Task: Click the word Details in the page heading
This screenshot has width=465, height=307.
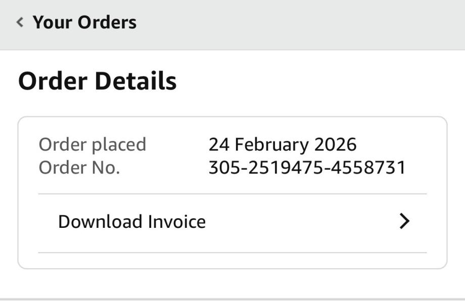Action: tap(136, 81)
